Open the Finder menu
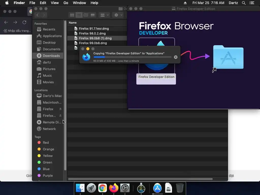Viewport: 260px width, 195px height. coord(19,3)
